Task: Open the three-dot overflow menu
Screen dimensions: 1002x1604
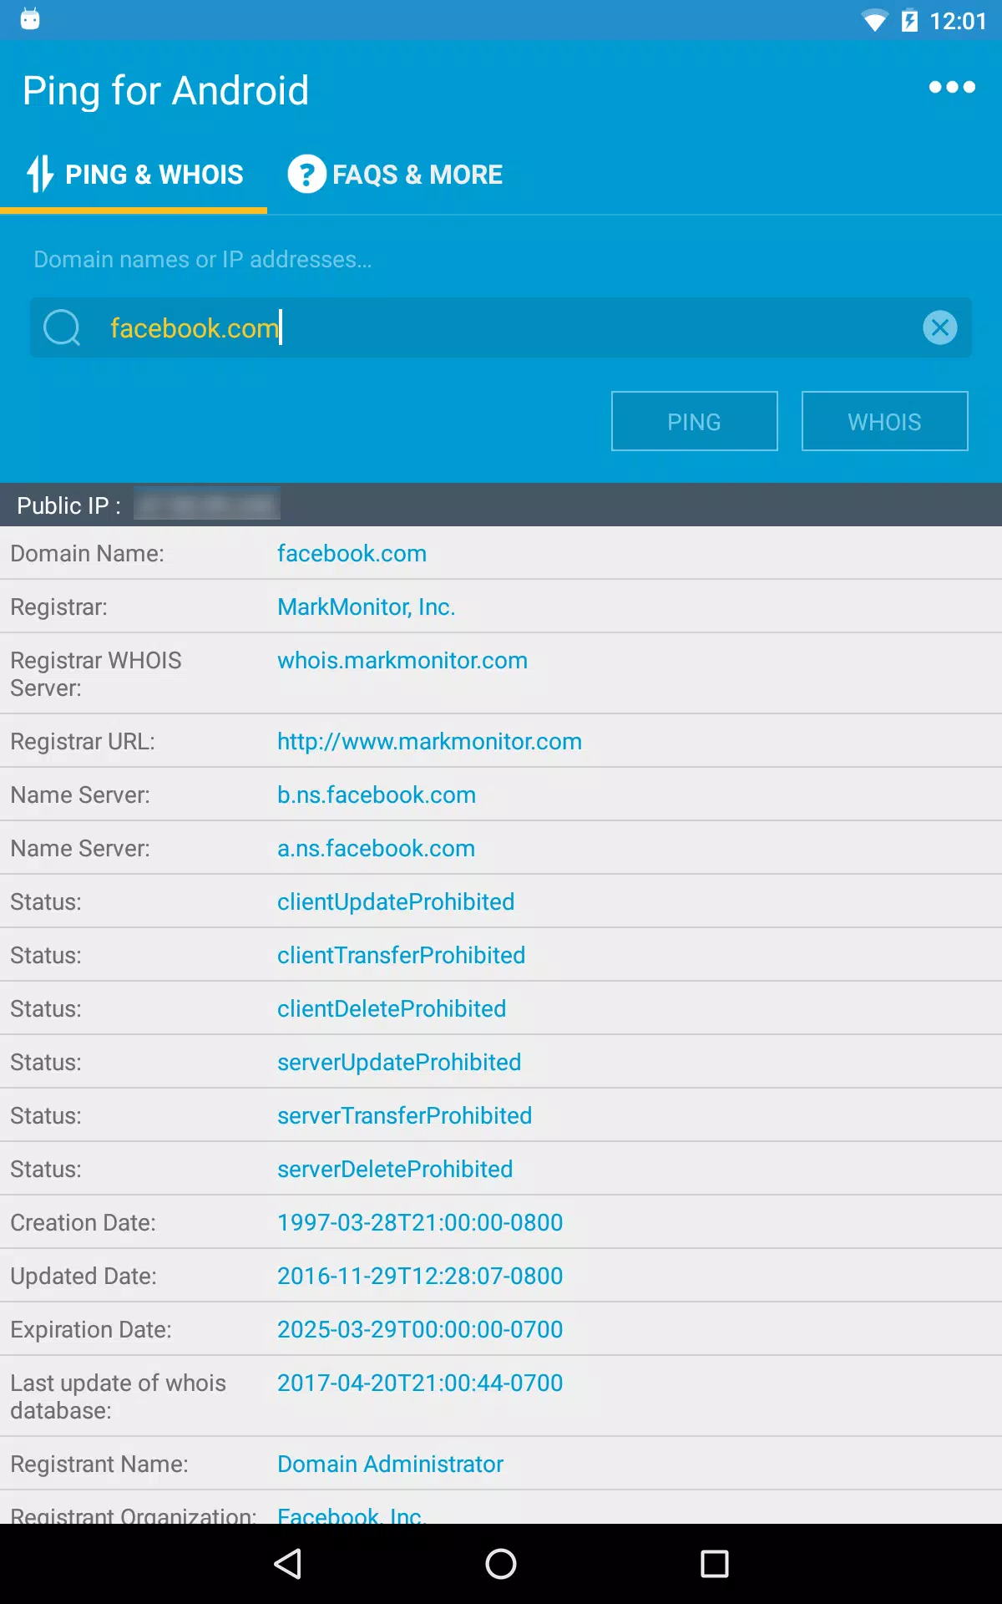Action: [952, 87]
